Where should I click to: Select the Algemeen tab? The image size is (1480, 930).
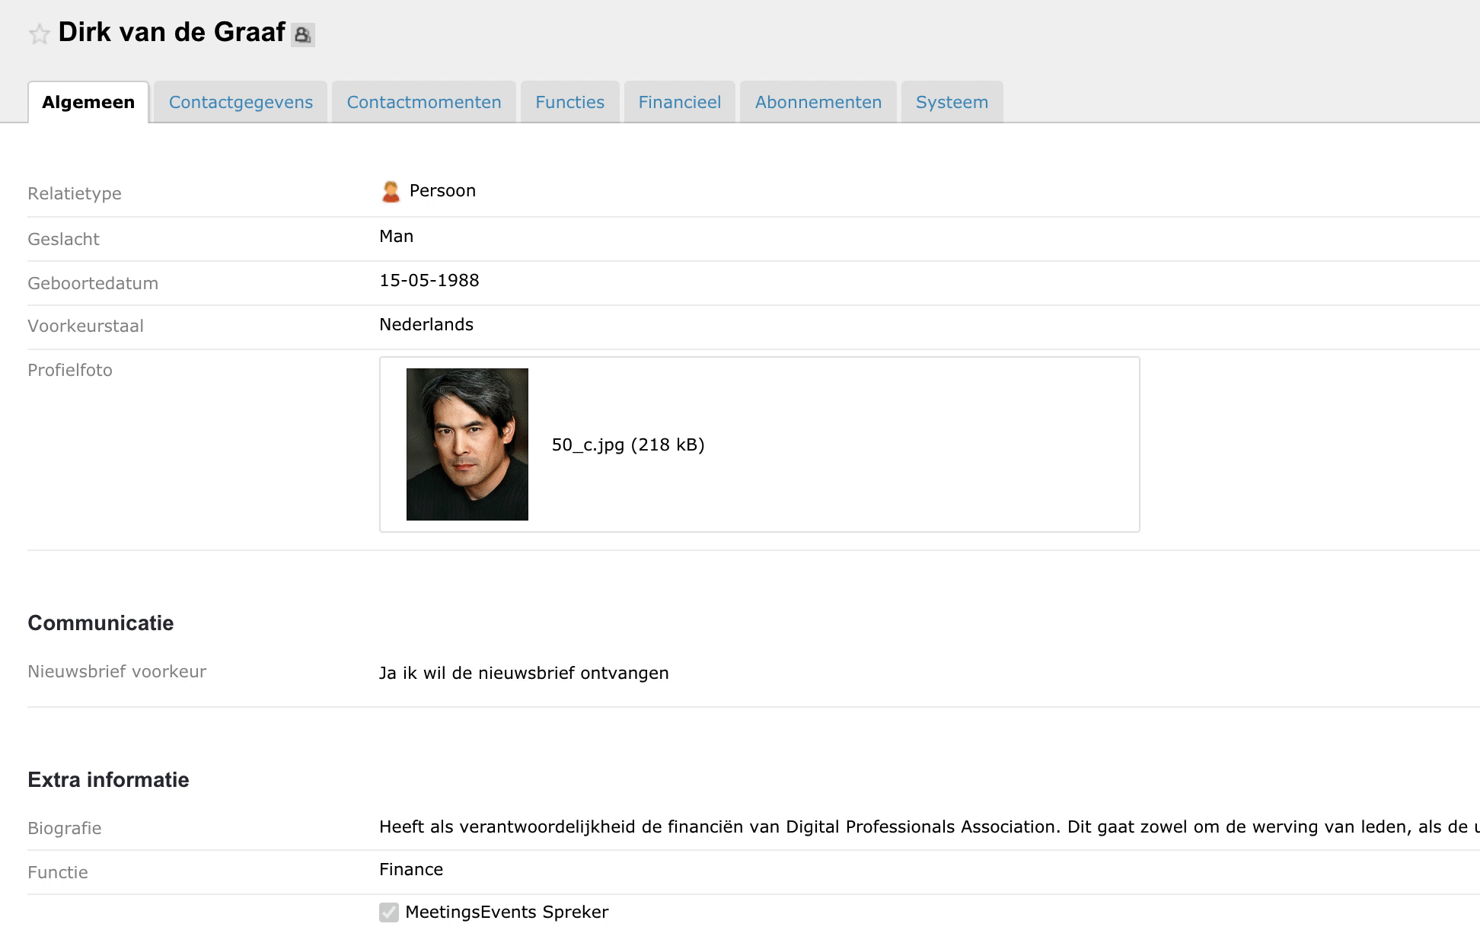coord(88,103)
